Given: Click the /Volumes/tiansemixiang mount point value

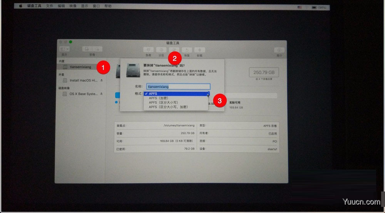Looking at the screenshot, I should coord(179,125).
